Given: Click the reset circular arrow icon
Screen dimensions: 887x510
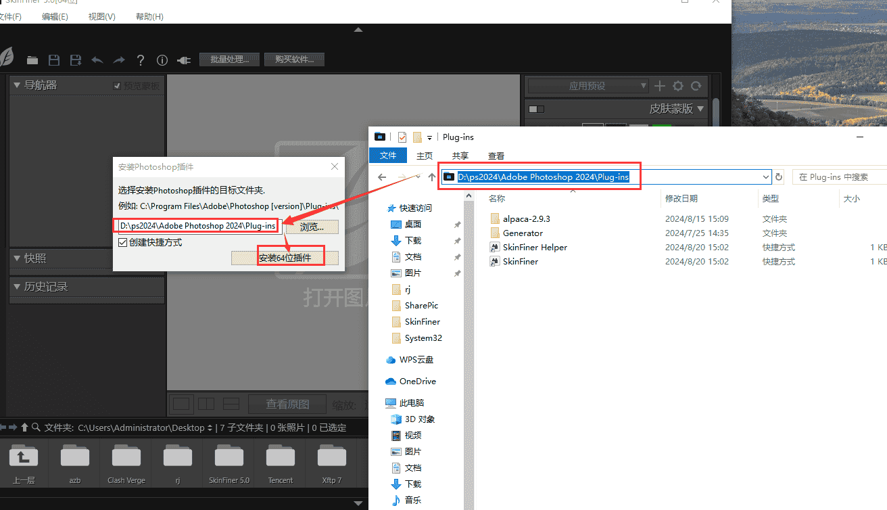Looking at the screenshot, I should 696,86.
